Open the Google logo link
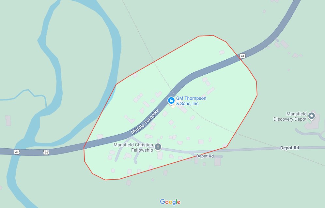This screenshot has width=325, height=208. click(170, 202)
